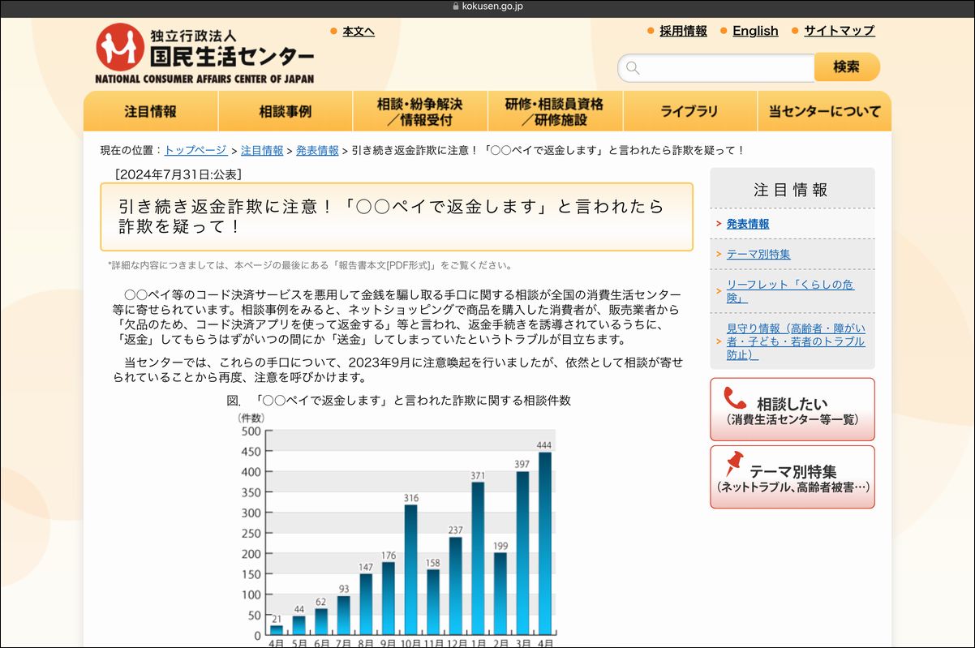The image size is (975, 648).
Task: Open the ライブラリ navigation tab
Action: click(689, 111)
